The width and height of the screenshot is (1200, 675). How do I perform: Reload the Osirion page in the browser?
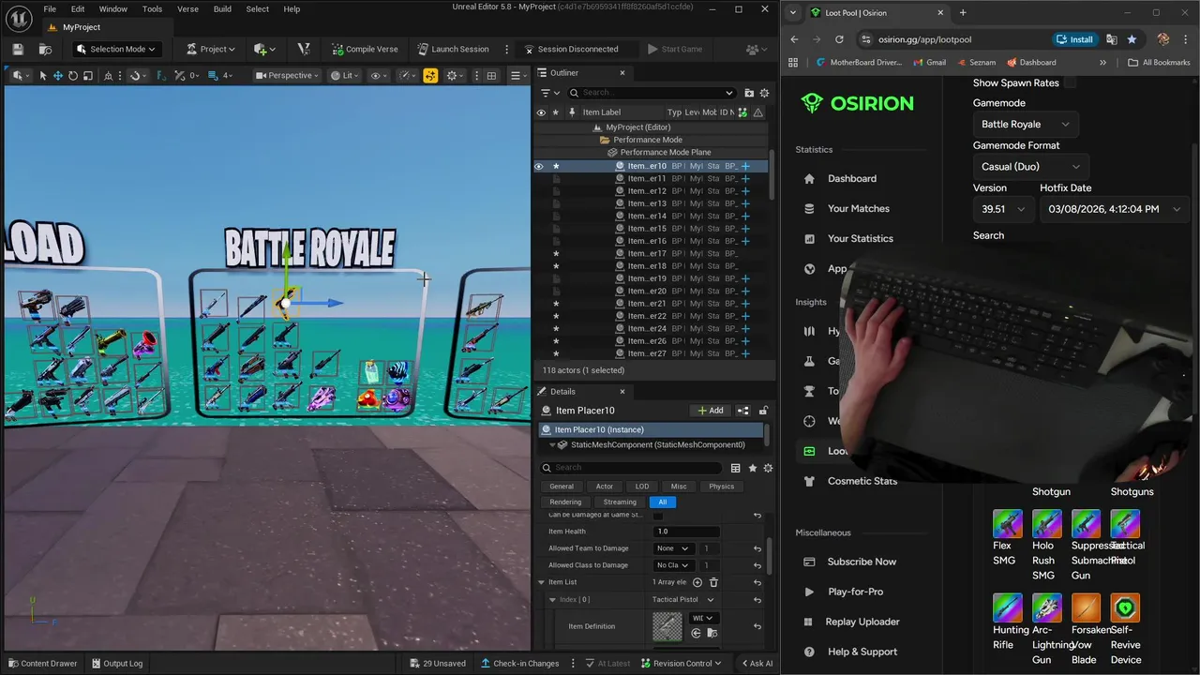[839, 39]
